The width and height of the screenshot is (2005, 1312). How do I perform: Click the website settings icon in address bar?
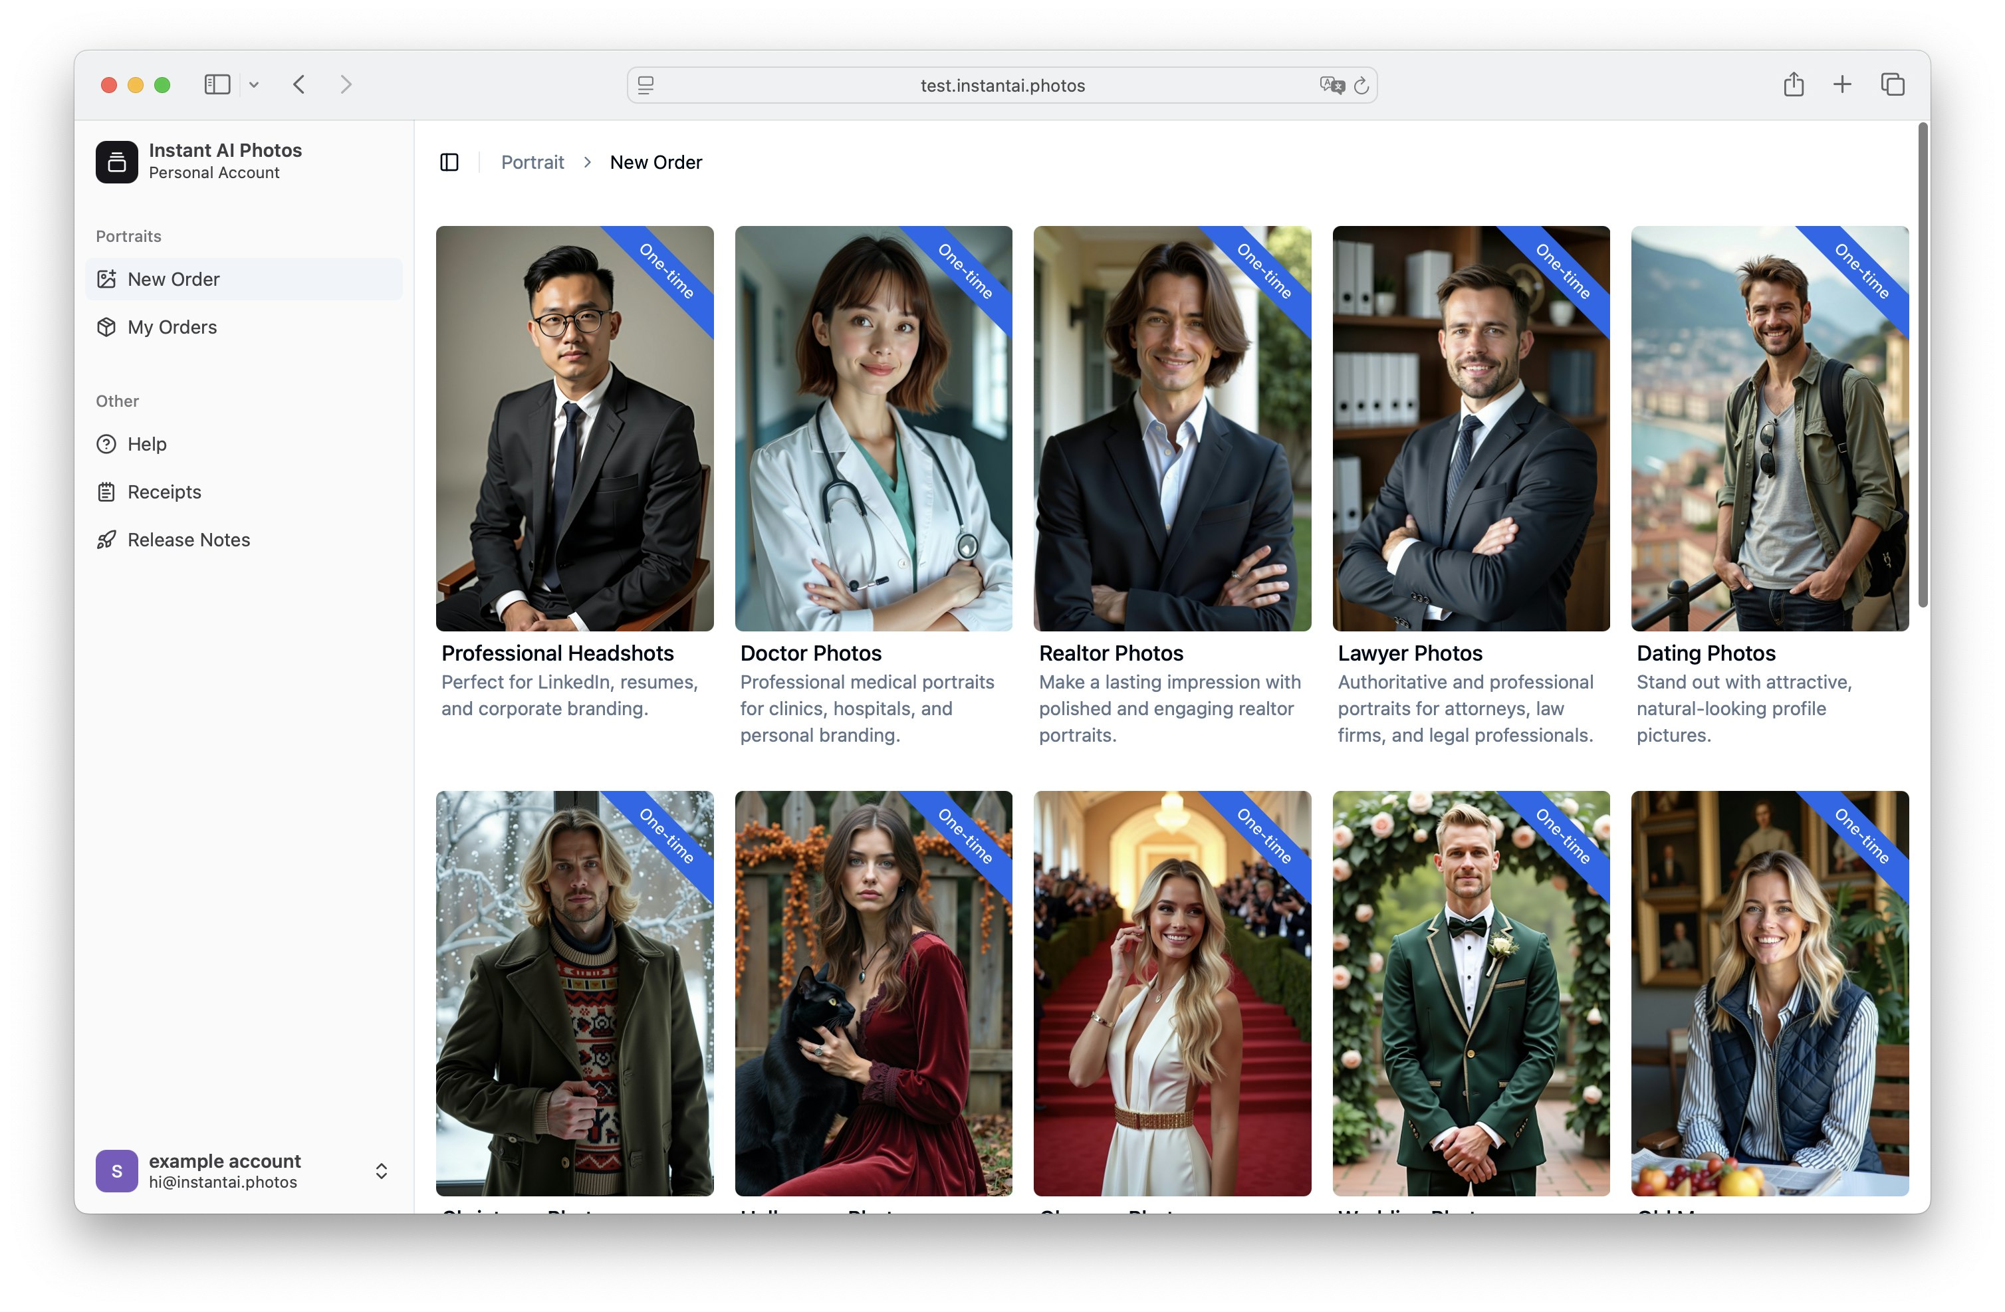(x=646, y=85)
